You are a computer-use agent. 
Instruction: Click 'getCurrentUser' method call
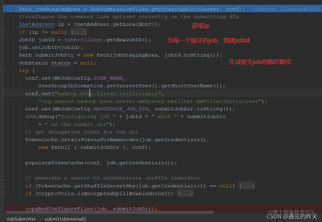(x=129, y=86)
